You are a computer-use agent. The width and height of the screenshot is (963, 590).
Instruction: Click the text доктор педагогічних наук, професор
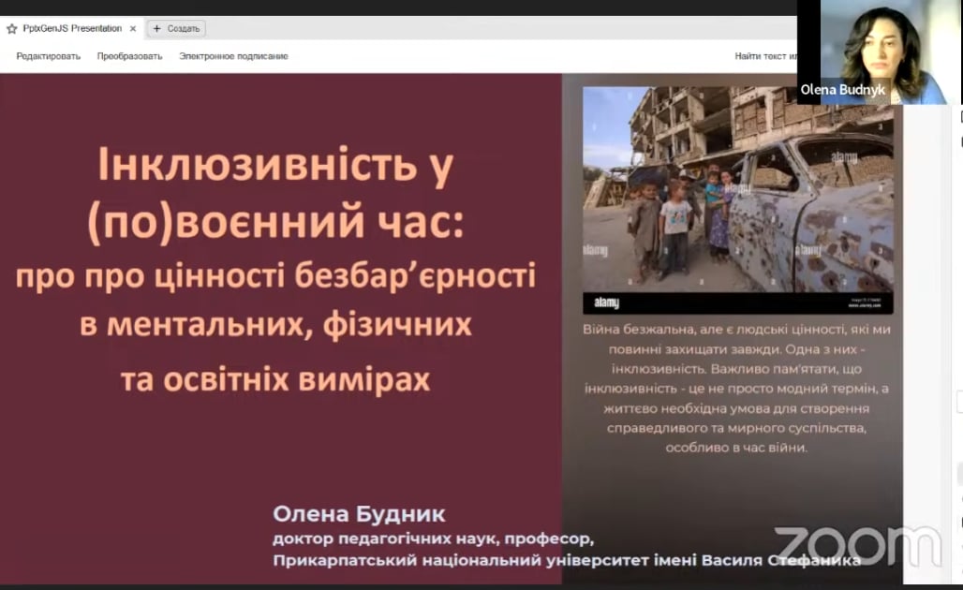(x=433, y=539)
